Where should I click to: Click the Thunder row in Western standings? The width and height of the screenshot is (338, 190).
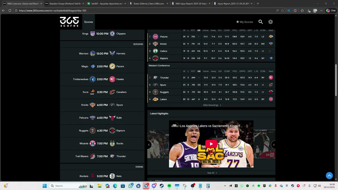(x=211, y=78)
